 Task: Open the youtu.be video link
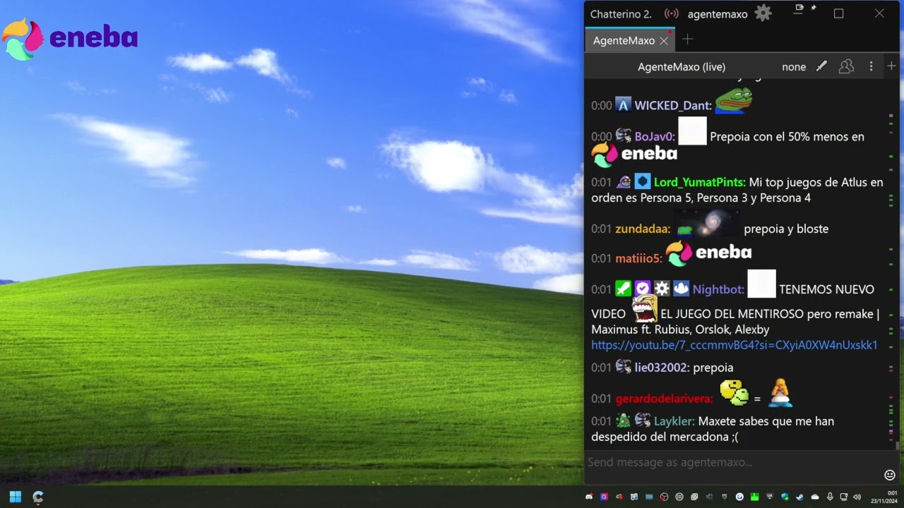coord(734,345)
